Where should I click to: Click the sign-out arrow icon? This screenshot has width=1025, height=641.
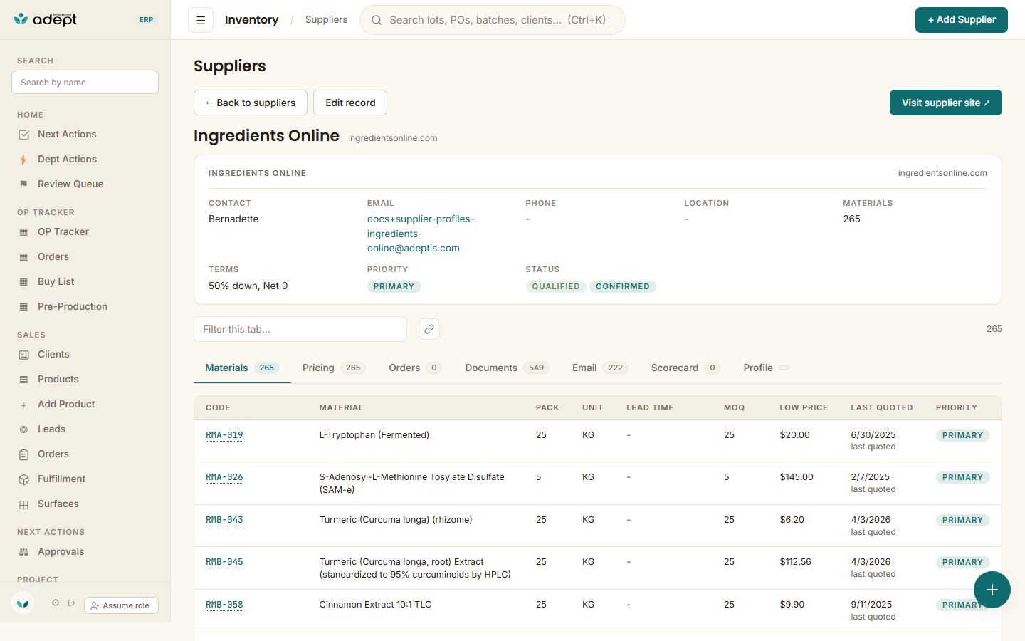pyautogui.click(x=72, y=603)
